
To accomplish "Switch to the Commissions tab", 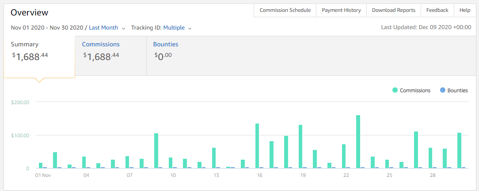I will coord(101,45).
